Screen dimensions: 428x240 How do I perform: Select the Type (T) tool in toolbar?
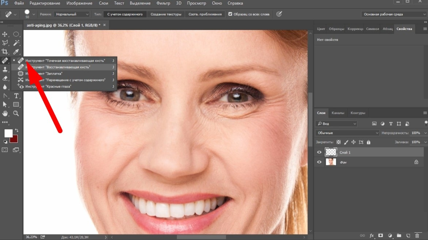coord(16,96)
